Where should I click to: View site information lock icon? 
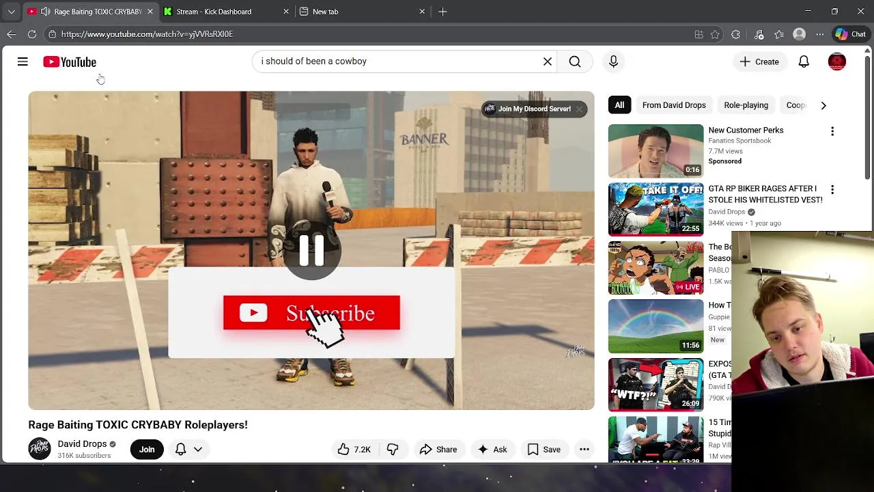[52, 34]
